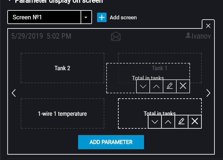Click the Add screen text label
This screenshot has width=223, height=160.
123,18
